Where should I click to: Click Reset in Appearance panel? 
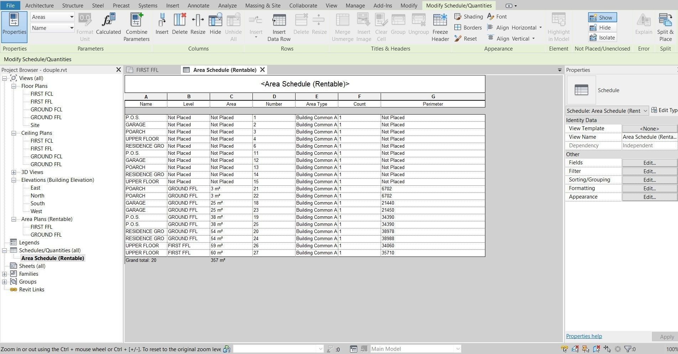[x=465, y=39]
